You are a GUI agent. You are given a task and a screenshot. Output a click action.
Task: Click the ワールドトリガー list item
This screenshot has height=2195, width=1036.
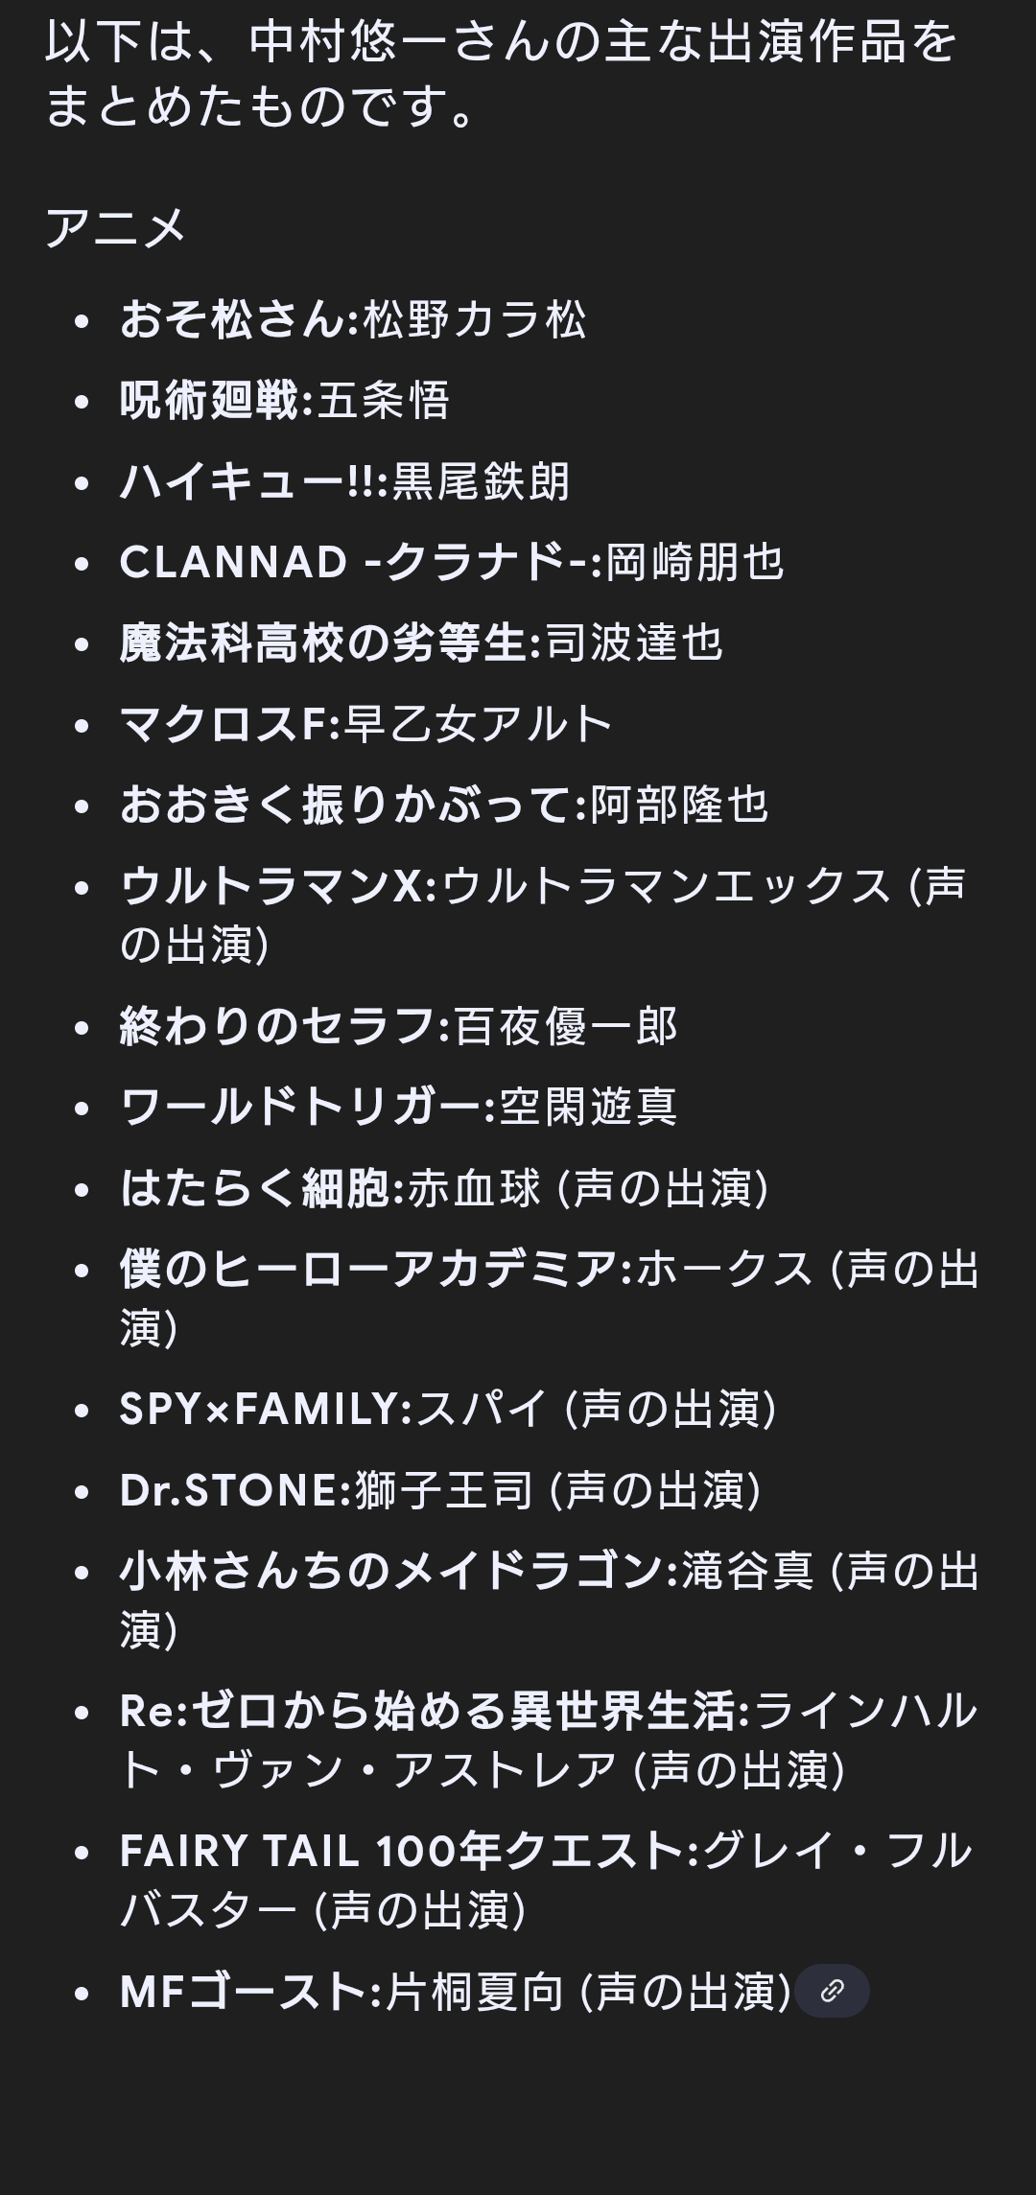coord(398,1107)
